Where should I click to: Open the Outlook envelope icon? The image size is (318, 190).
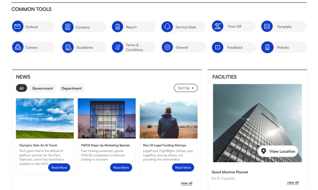point(17,27)
